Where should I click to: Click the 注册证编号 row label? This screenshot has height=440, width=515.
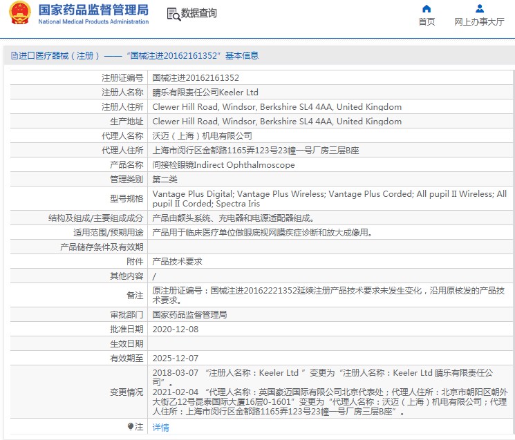tap(122, 78)
